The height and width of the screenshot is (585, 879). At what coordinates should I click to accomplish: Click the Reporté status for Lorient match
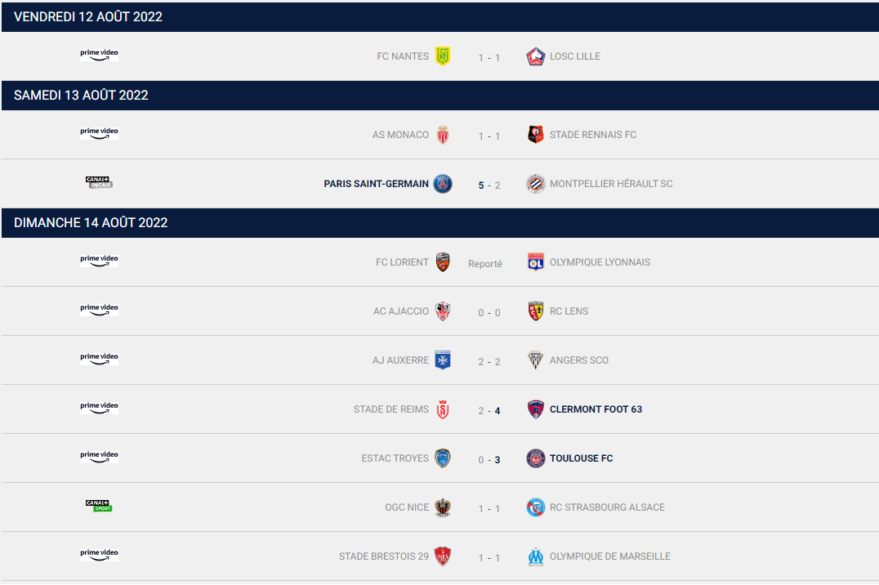[485, 264]
